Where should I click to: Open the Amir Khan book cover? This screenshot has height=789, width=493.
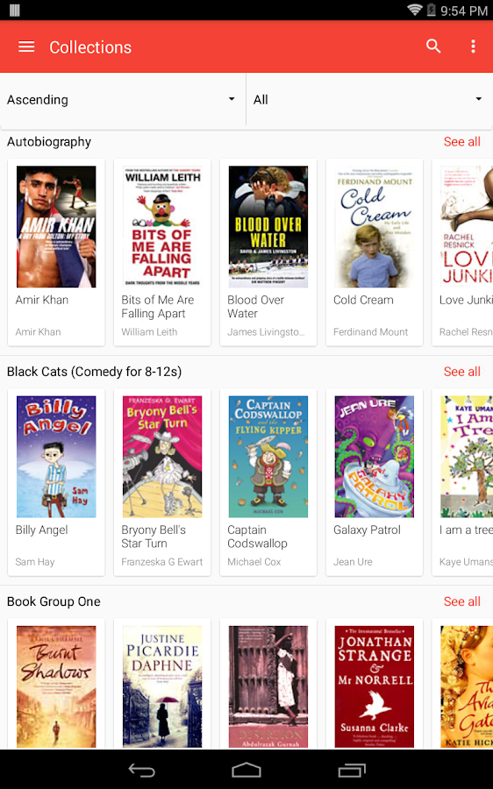tap(56, 227)
